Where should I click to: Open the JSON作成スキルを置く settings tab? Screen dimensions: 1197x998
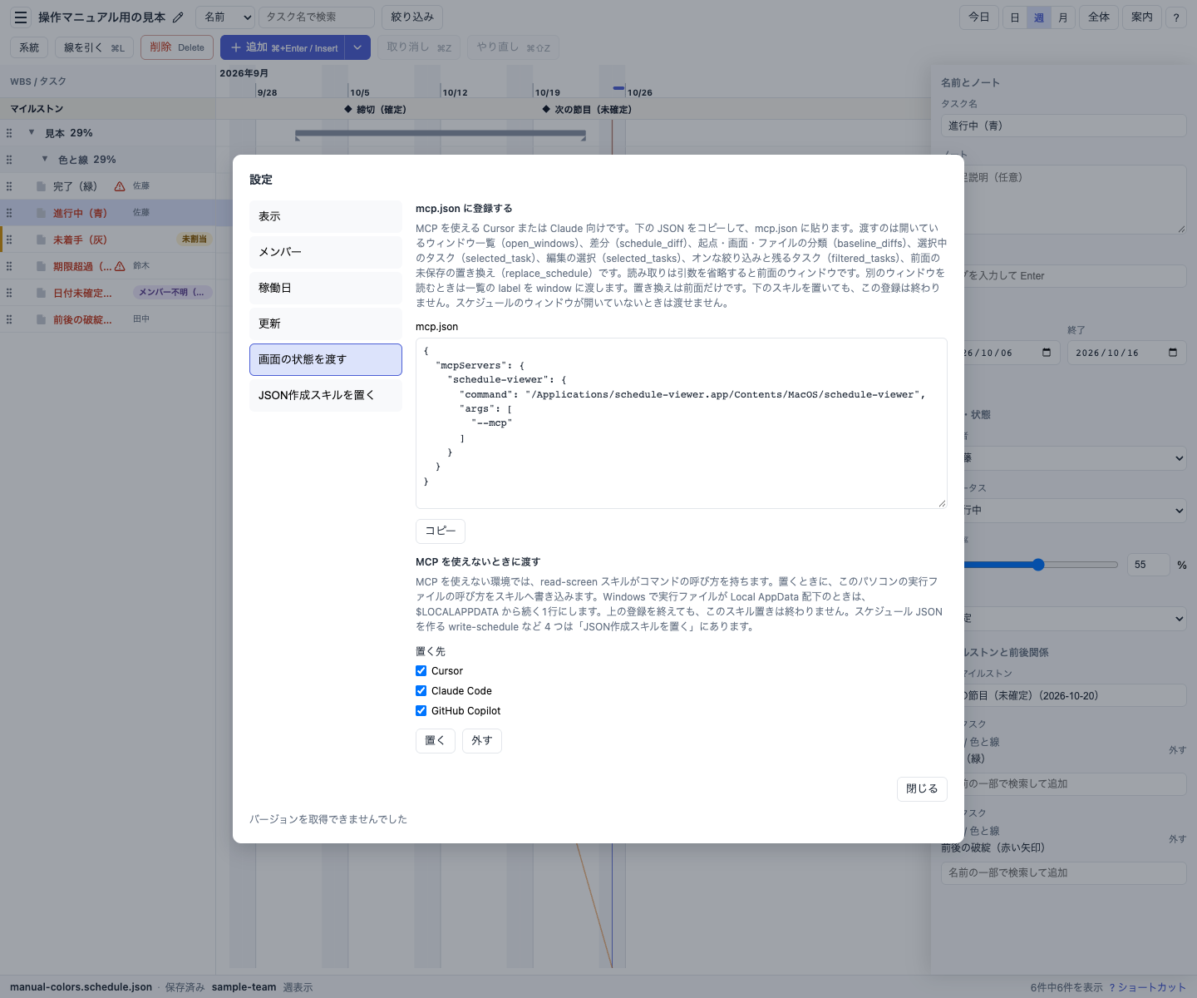326,395
